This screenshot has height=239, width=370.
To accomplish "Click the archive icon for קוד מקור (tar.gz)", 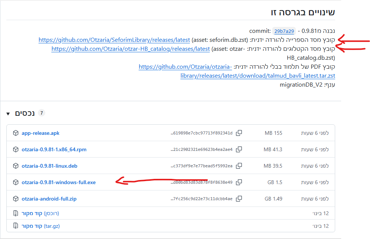I will point(16,226).
